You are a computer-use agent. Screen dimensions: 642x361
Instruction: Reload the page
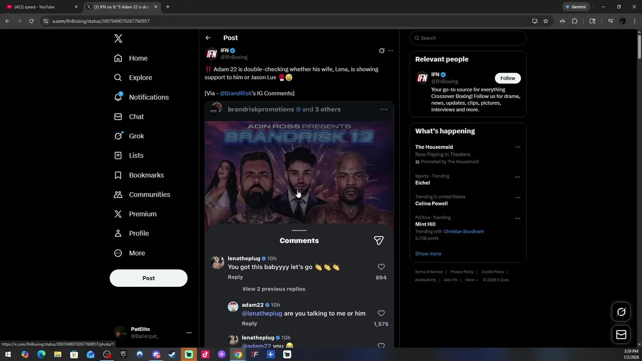(31, 21)
